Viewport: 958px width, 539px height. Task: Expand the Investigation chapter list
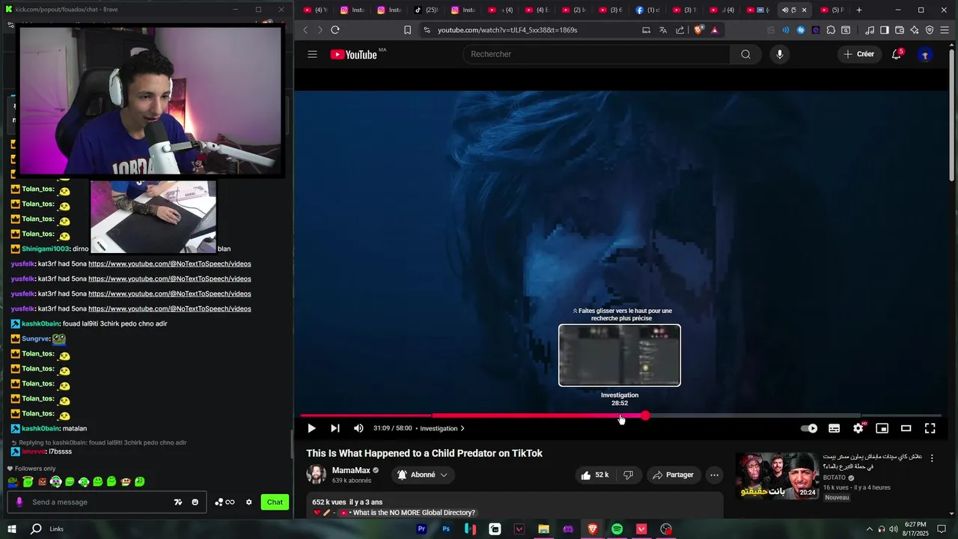pyautogui.click(x=442, y=428)
